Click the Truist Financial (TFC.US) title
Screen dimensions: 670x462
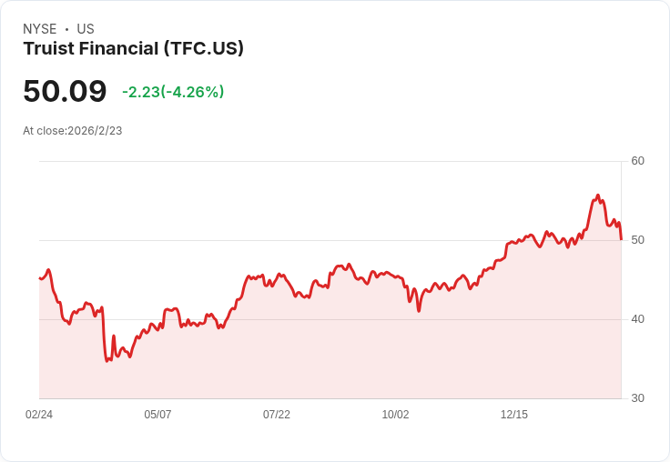133,49
